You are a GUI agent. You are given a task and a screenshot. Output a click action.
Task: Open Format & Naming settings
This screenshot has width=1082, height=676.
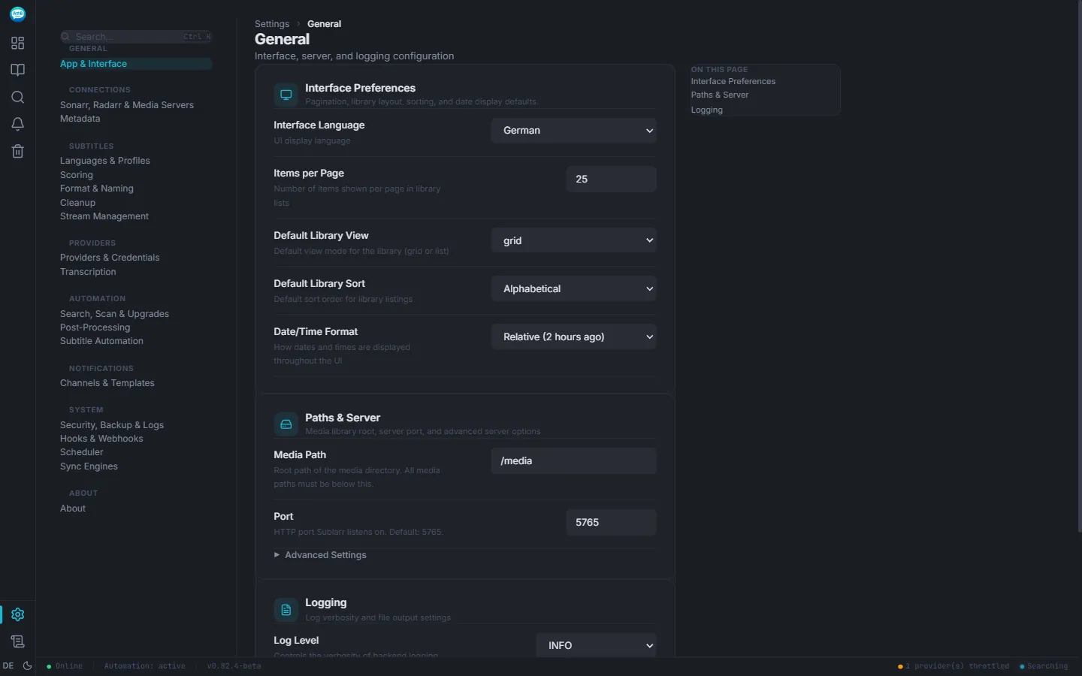[x=97, y=189]
